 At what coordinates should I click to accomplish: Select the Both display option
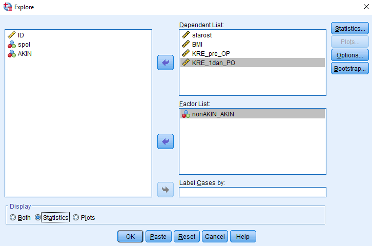tap(13, 217)
